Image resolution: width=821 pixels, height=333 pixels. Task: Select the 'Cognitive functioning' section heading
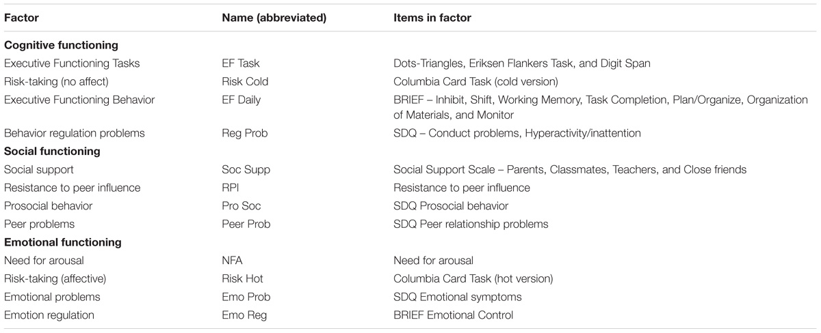[62, 46]
